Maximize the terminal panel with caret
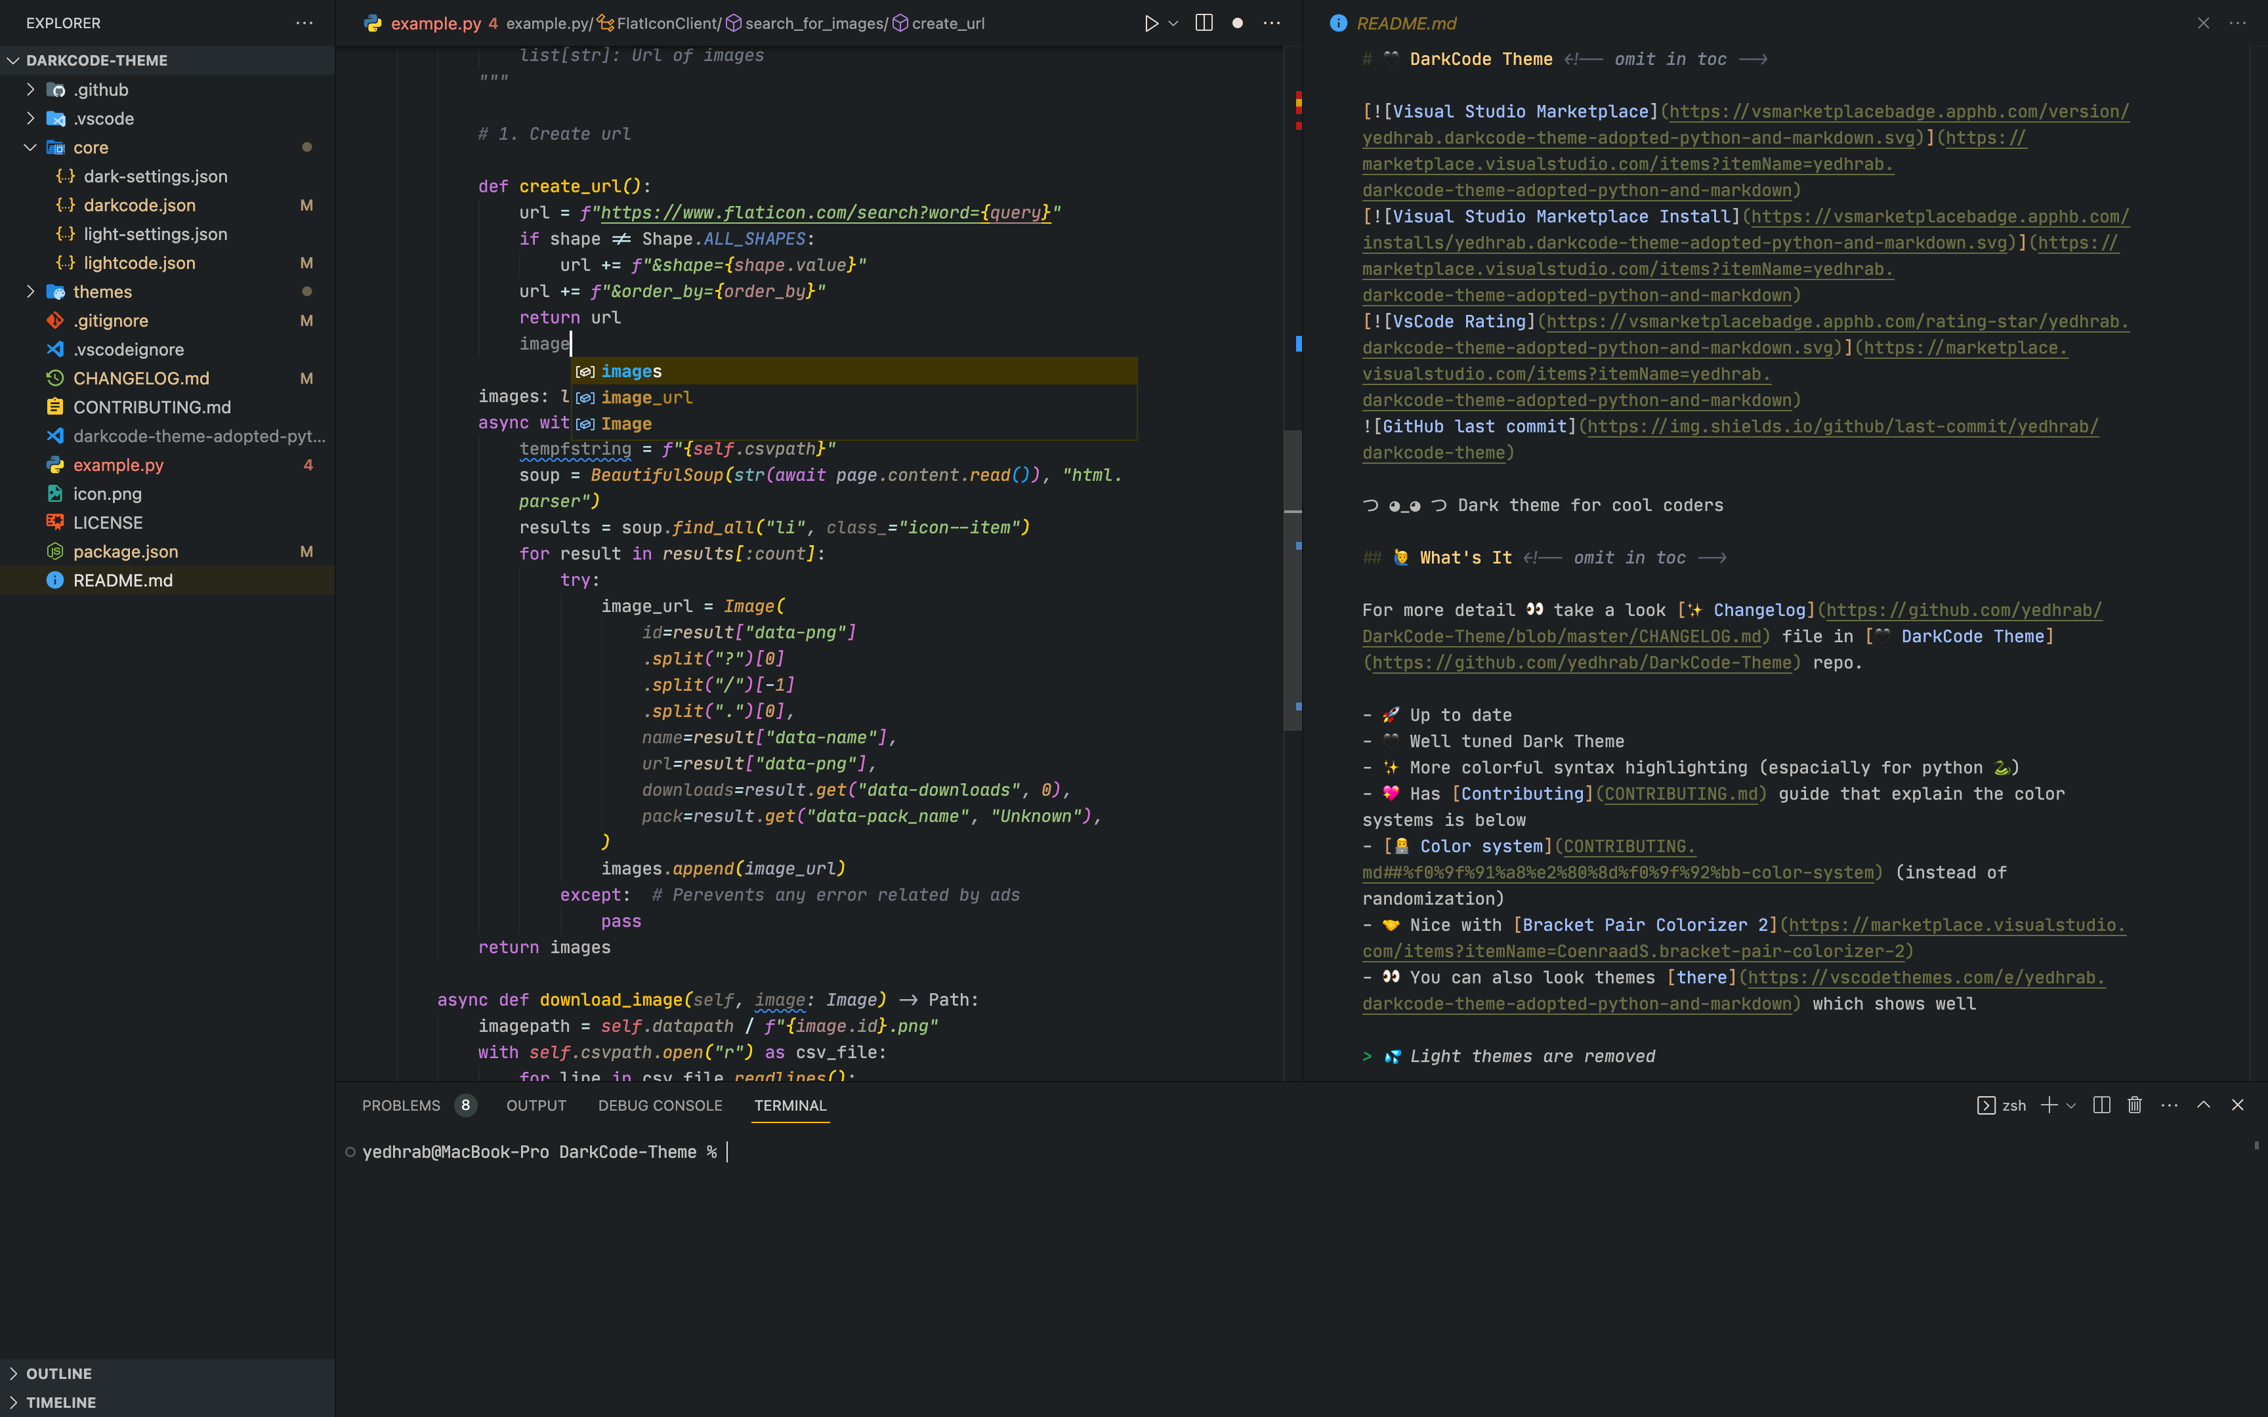The width and height of the screenshot is (2268, 1417). [2203, 1105]
